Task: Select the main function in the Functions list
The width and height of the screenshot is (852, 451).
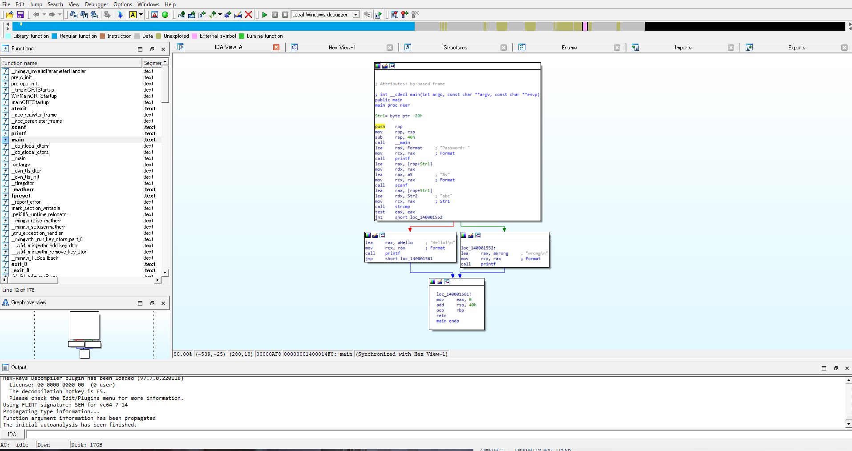Action: [x=18, y=139]
